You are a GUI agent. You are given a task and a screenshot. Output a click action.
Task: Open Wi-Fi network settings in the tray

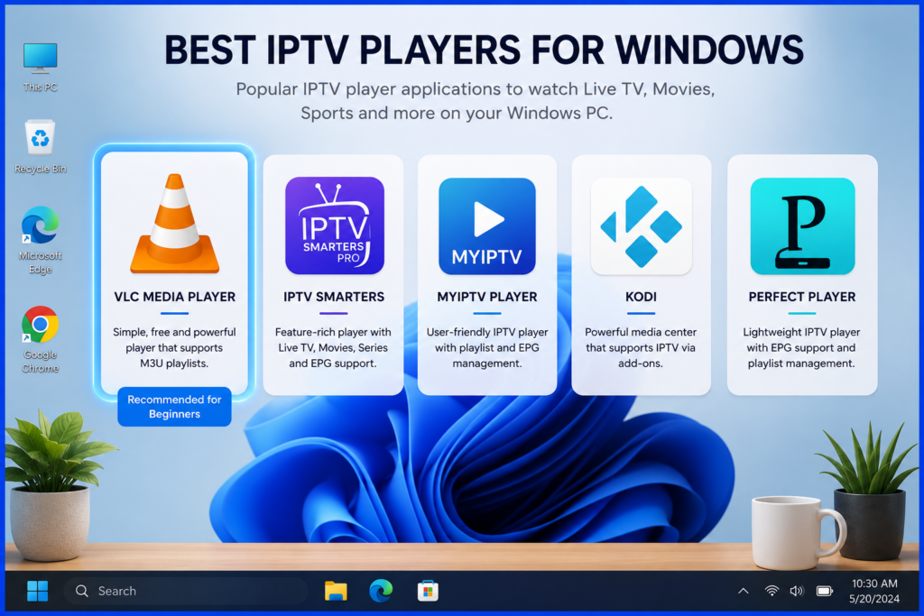click(772, 590)
